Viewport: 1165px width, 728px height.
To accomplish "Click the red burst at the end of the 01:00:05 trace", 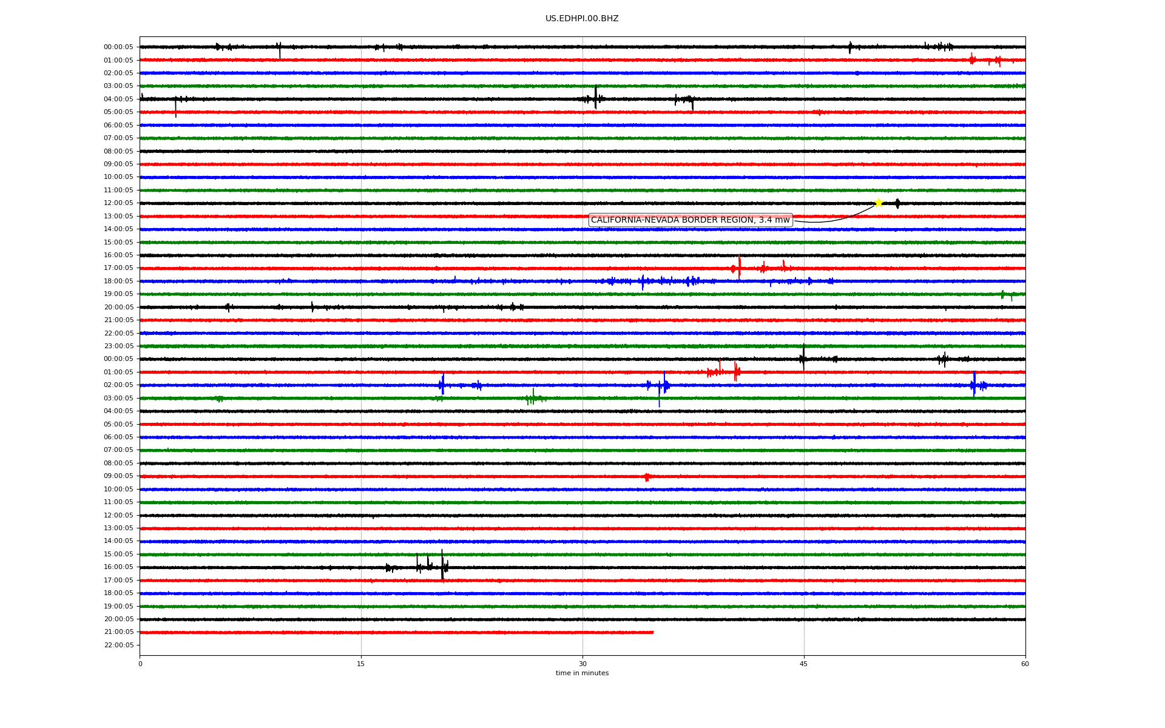I will 973,59.
